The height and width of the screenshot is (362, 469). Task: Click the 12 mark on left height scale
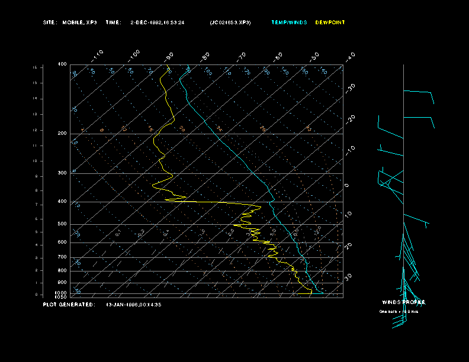coord(35,130)
